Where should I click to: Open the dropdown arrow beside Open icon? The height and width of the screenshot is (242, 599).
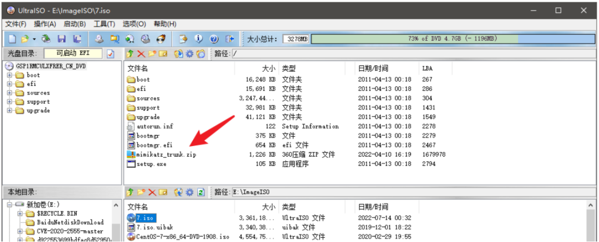(34, 39)
